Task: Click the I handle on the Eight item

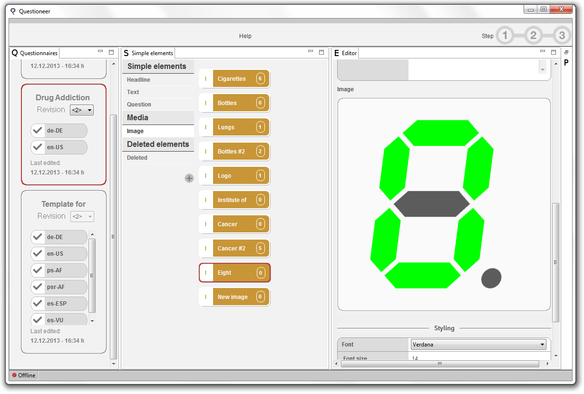Action: pos(206,273)
